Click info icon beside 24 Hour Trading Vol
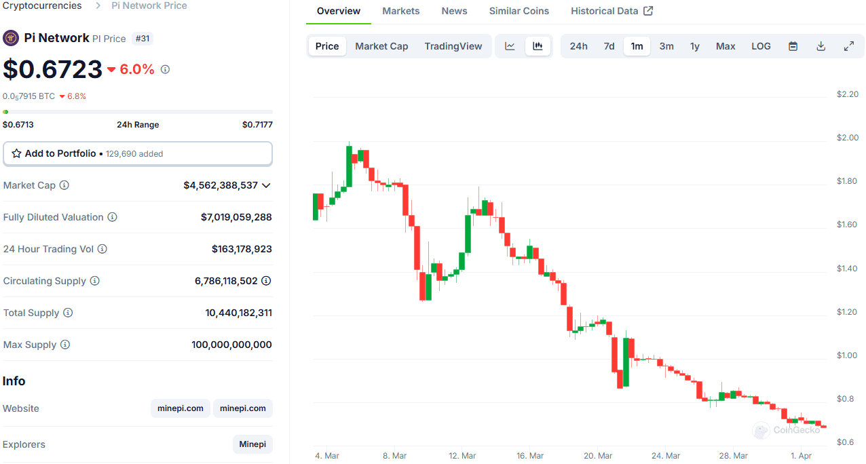This screenshot has width=866, height=464. (x=102, y=249)
